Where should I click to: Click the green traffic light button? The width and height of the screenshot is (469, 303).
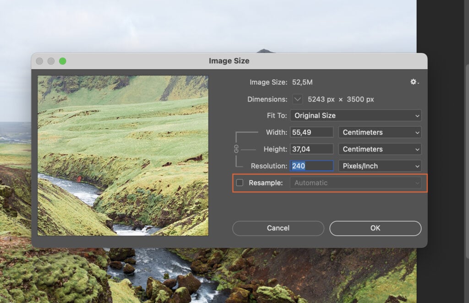pos(62,60)
